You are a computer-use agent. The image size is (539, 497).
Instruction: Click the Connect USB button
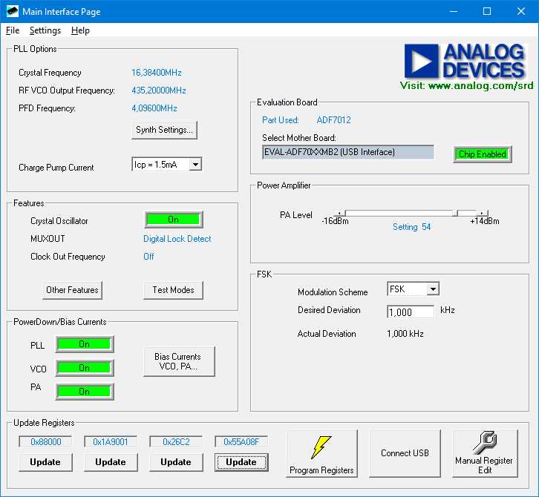pos(405,453)
